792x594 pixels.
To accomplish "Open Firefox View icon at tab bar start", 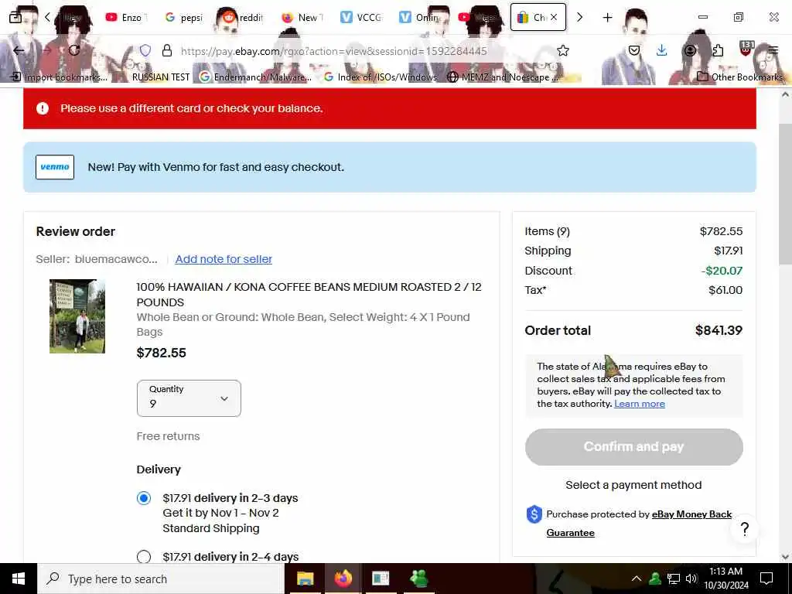I will coord(15,17).
